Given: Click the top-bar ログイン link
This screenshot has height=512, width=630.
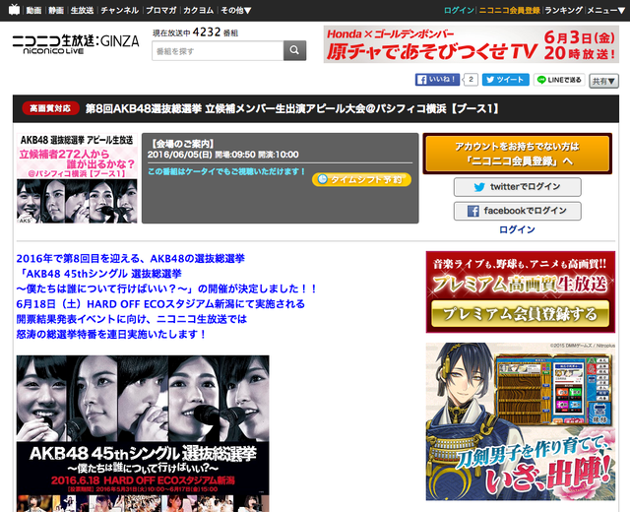Looking at the screenshot, I should (x=459, y=11).
